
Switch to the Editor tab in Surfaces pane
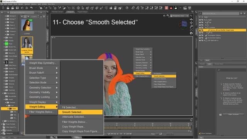point(210,64)
